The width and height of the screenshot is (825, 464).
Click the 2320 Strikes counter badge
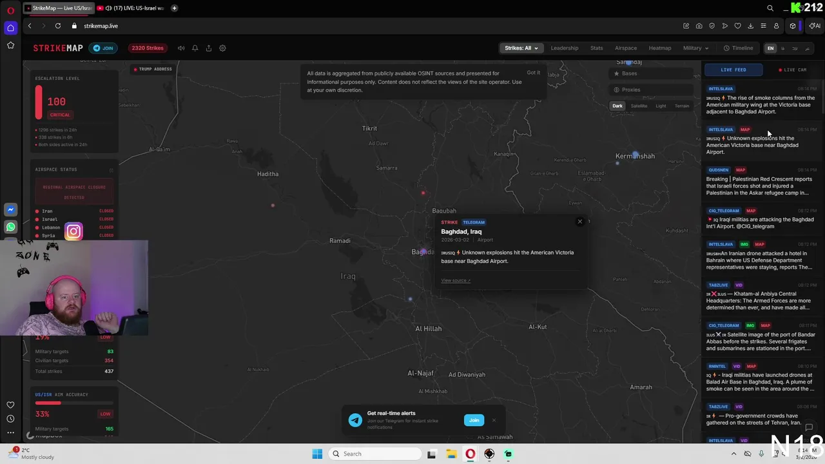148,48
